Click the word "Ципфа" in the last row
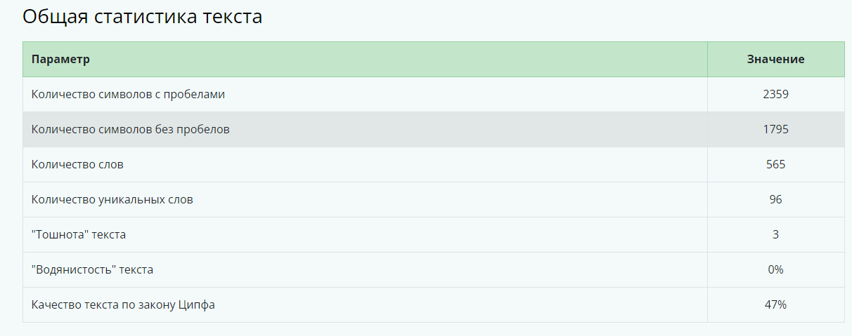 pyautogui.click(x=198, y=304)
